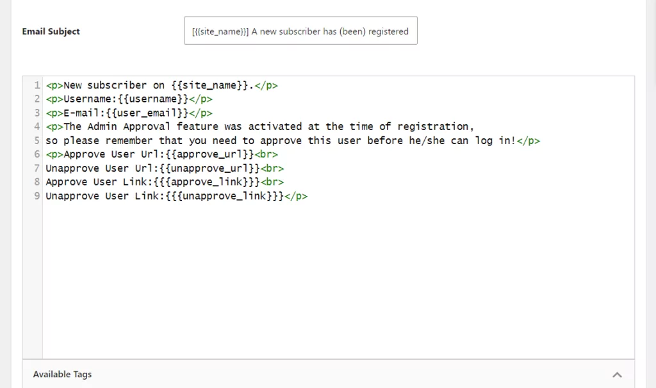The image size is (656, 388).
Task: Collapse the Available Tags panel chevron
Action: (617, 375)
